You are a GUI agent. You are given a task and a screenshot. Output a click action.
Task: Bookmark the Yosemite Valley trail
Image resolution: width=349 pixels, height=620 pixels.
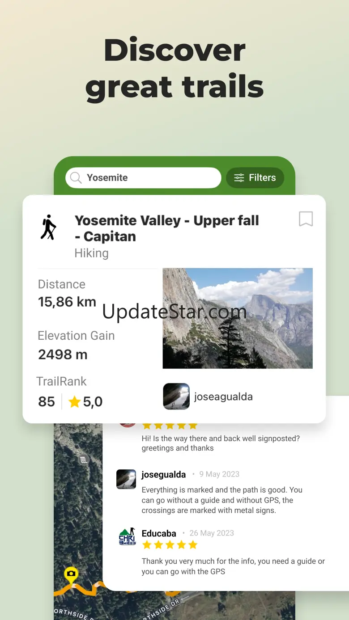pos(306,219)
